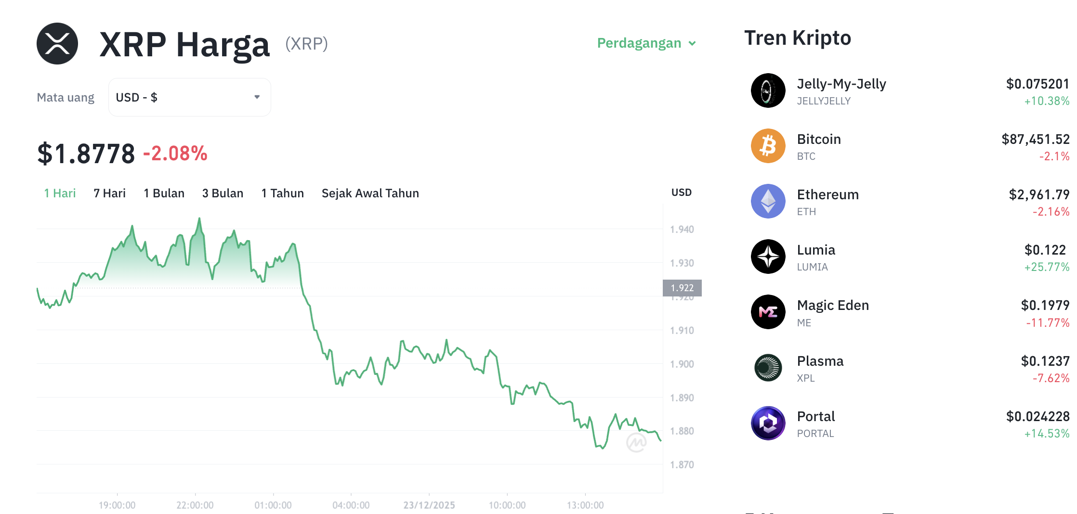This screenshot has width=1077, height=514.
Task: Click the XRP logo icon
Action: pos(57,43)
